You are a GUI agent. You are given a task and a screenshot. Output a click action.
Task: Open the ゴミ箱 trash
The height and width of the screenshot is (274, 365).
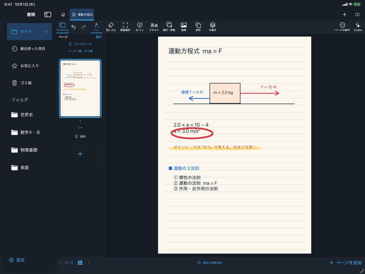(29, 83)
